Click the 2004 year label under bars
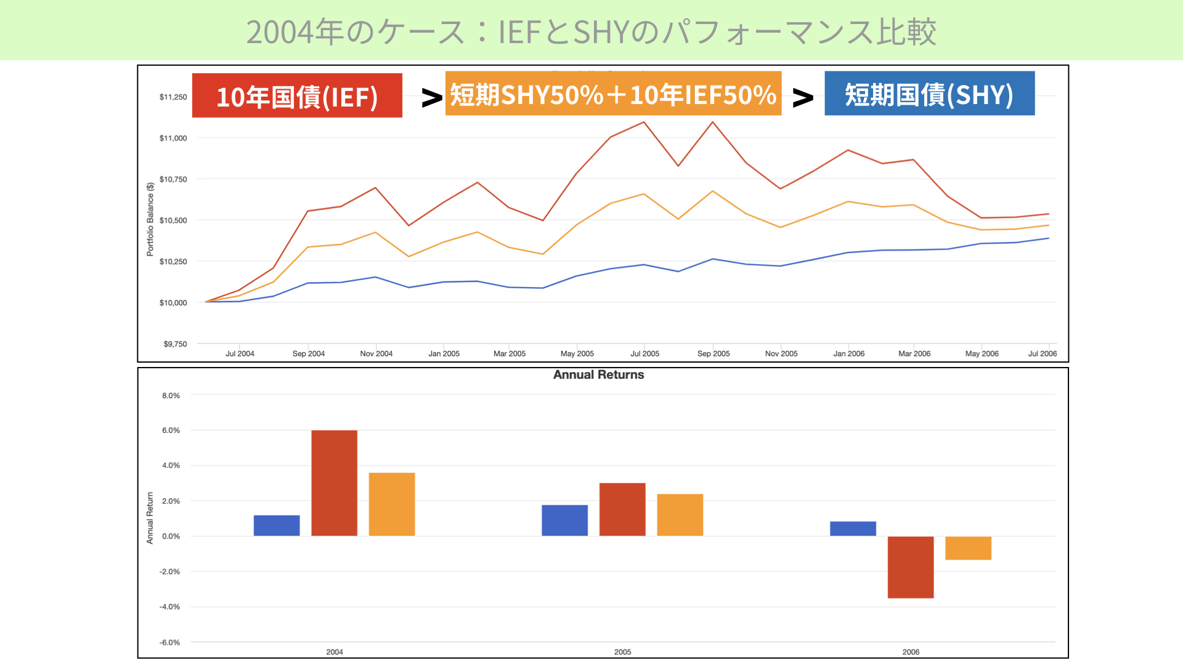 (x=335, y=652)
